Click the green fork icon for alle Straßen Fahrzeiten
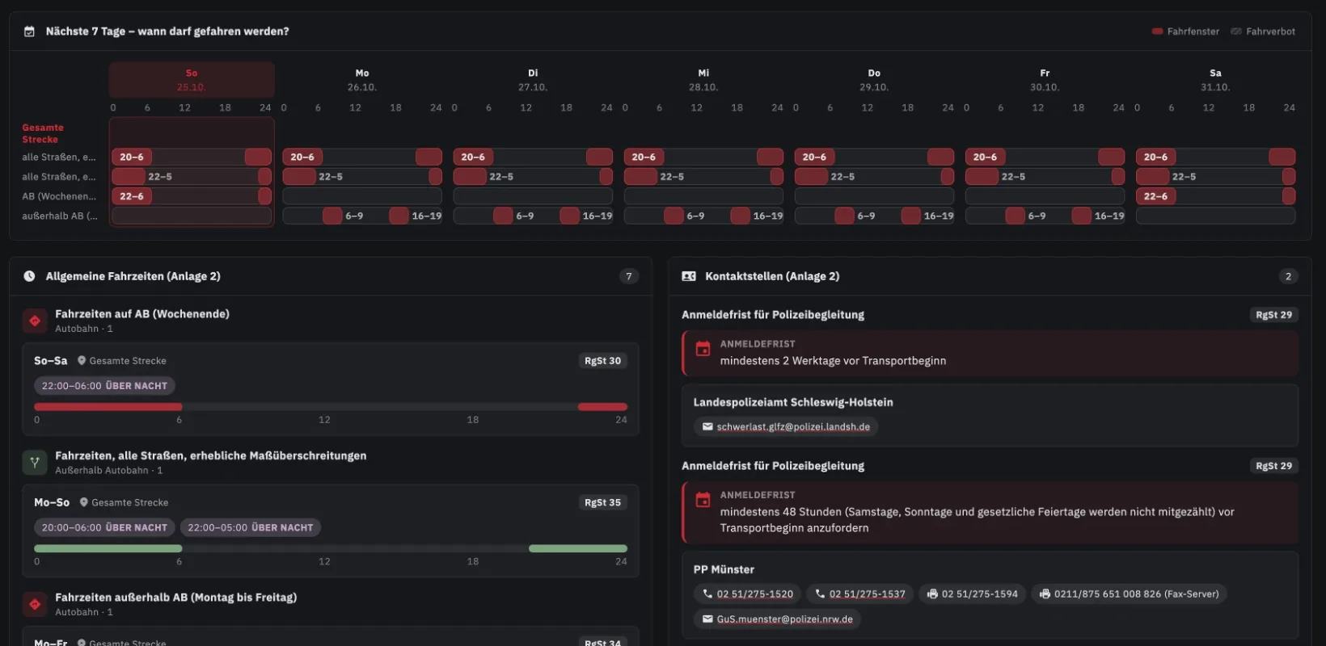The width and height of the screenshot is (1326, 646). point(35,463)
